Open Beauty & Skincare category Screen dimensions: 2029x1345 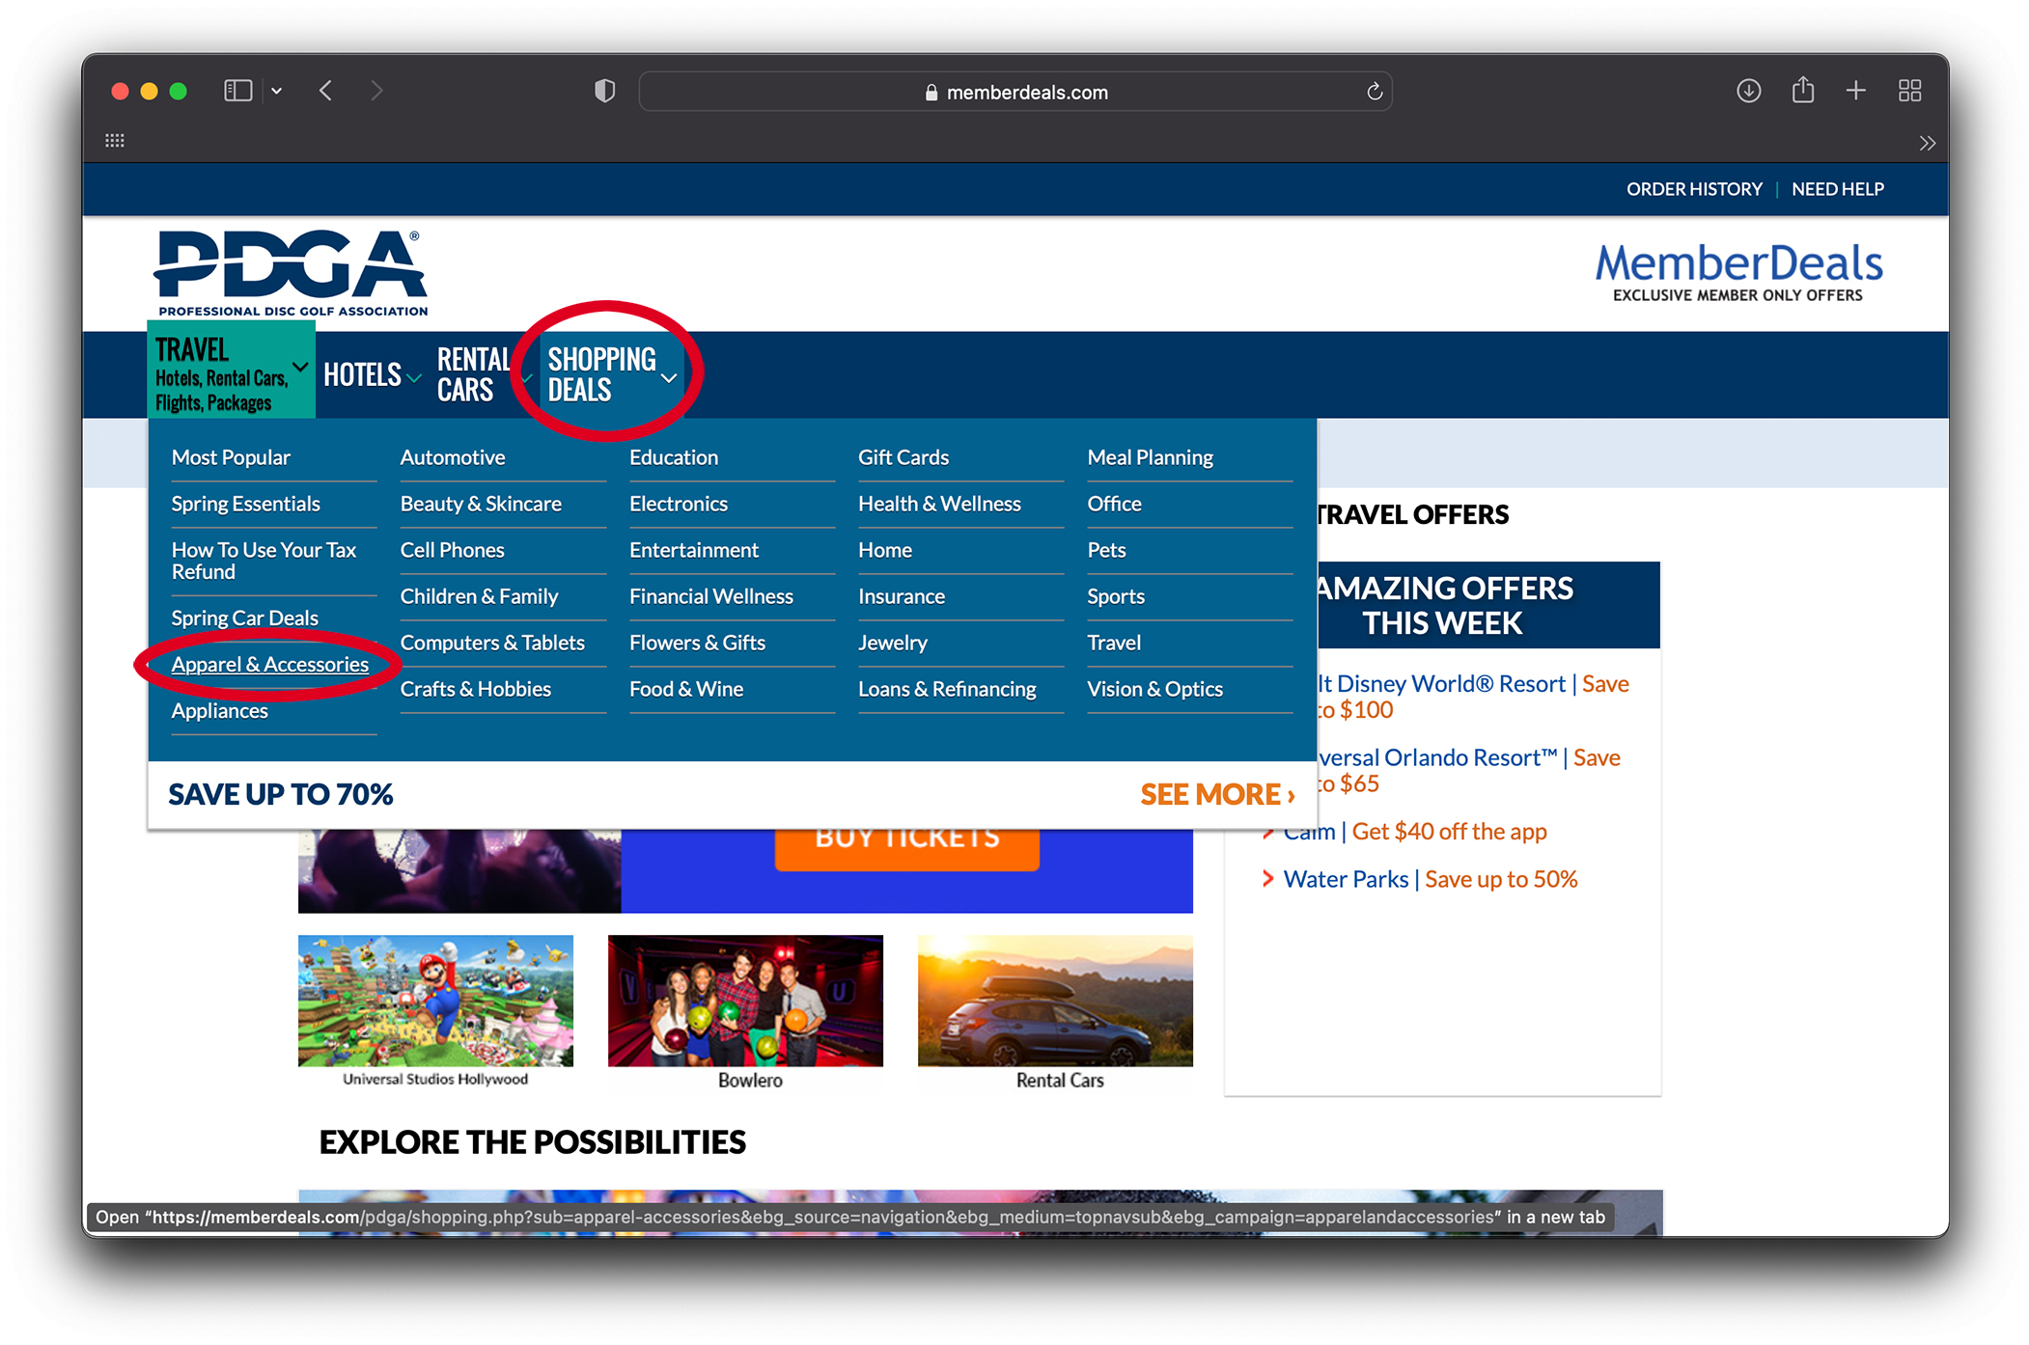tap(481, 504)
